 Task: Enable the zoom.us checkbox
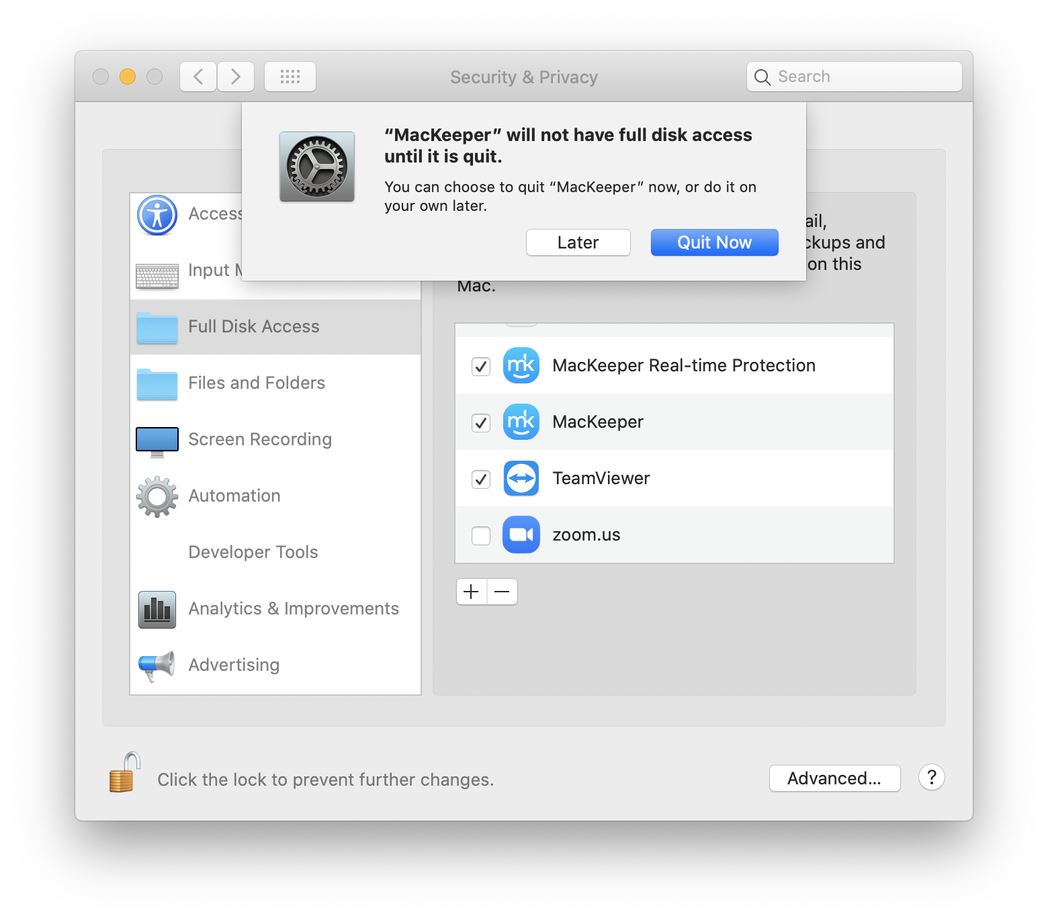tap(481, 535)
